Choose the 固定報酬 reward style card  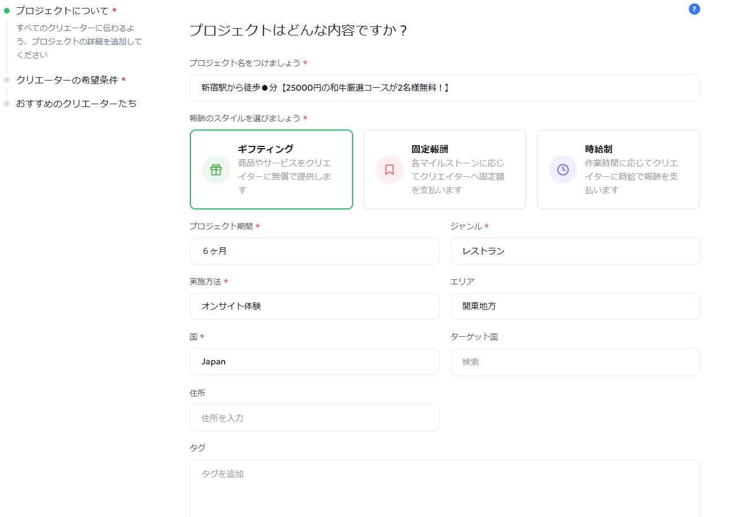(445, 170)
